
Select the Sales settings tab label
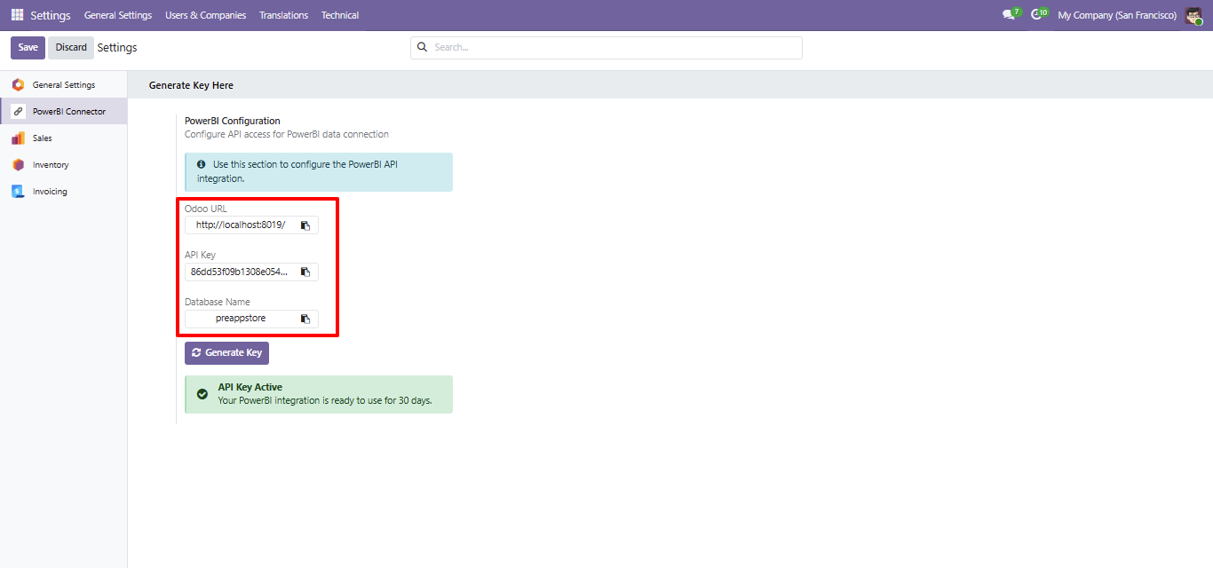pyautogui.click(x=43, y=138)
